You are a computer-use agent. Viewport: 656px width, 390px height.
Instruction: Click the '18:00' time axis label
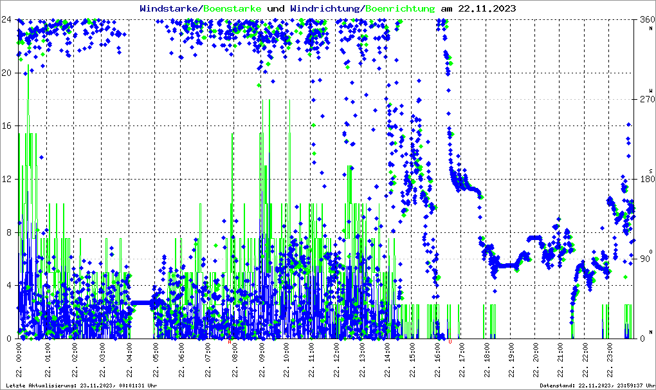pyautogui.click(x=487, y=360)
